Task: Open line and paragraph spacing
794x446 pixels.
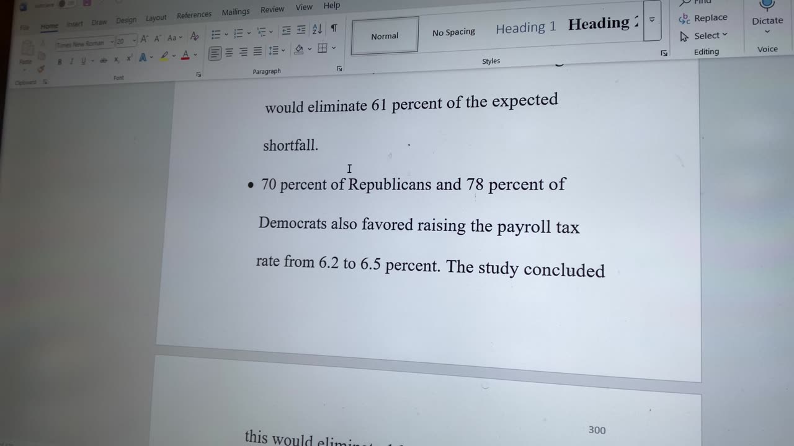Action: point(274,50)
